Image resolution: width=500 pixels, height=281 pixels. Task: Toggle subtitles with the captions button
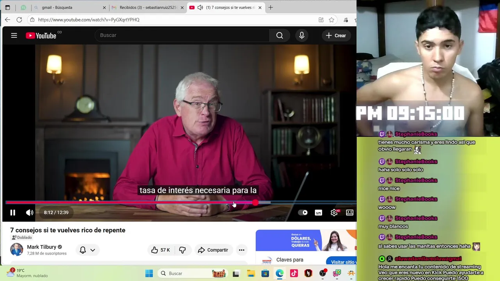(x=318, y=212)
